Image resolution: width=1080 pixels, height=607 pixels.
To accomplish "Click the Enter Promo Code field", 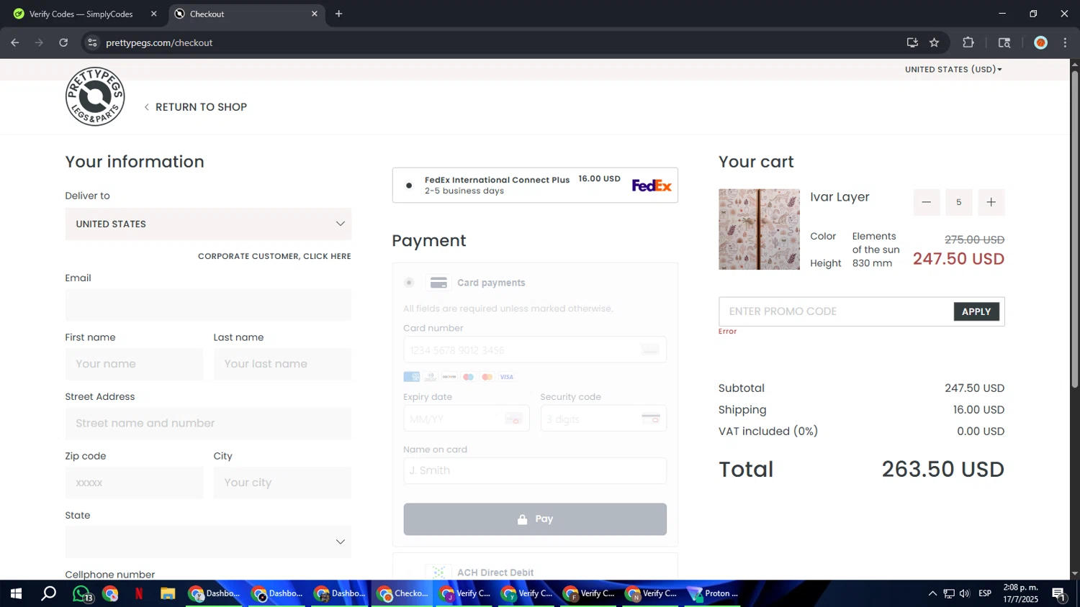I will (836, 311).
